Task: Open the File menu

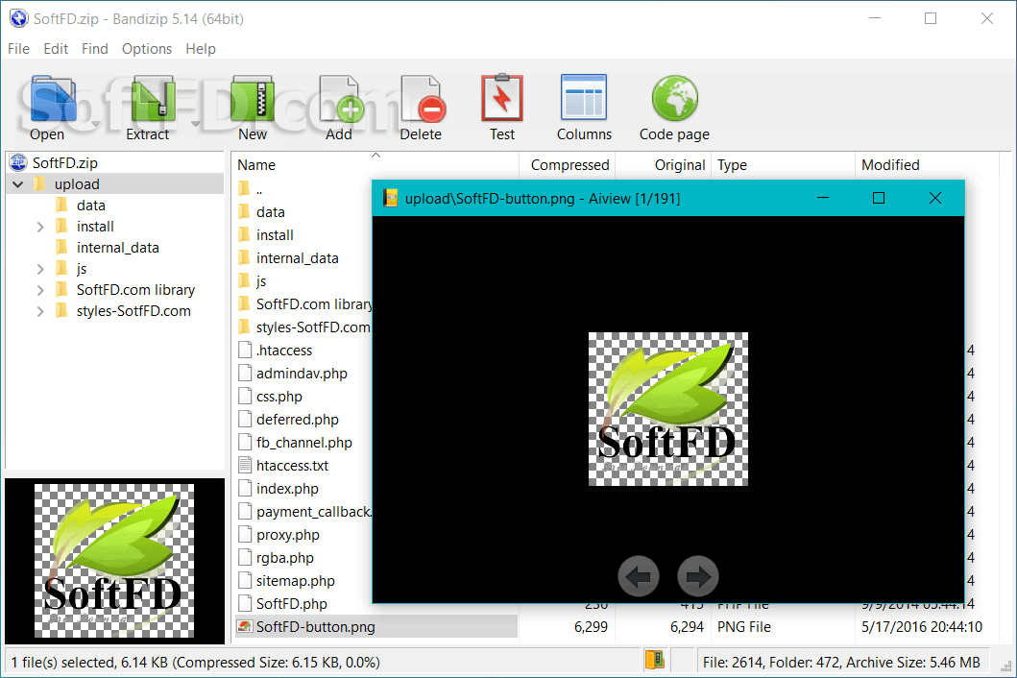Action: [x=19, y=49]
